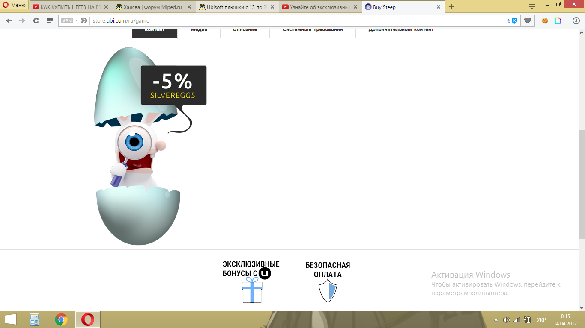
Task: Open the ad blocker shield badge
Action: pyautogui.click(x=513, y=20)
